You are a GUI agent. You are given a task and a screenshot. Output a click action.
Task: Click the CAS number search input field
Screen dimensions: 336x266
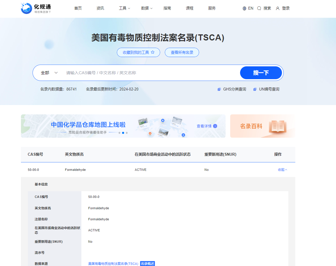coord(145,72)
